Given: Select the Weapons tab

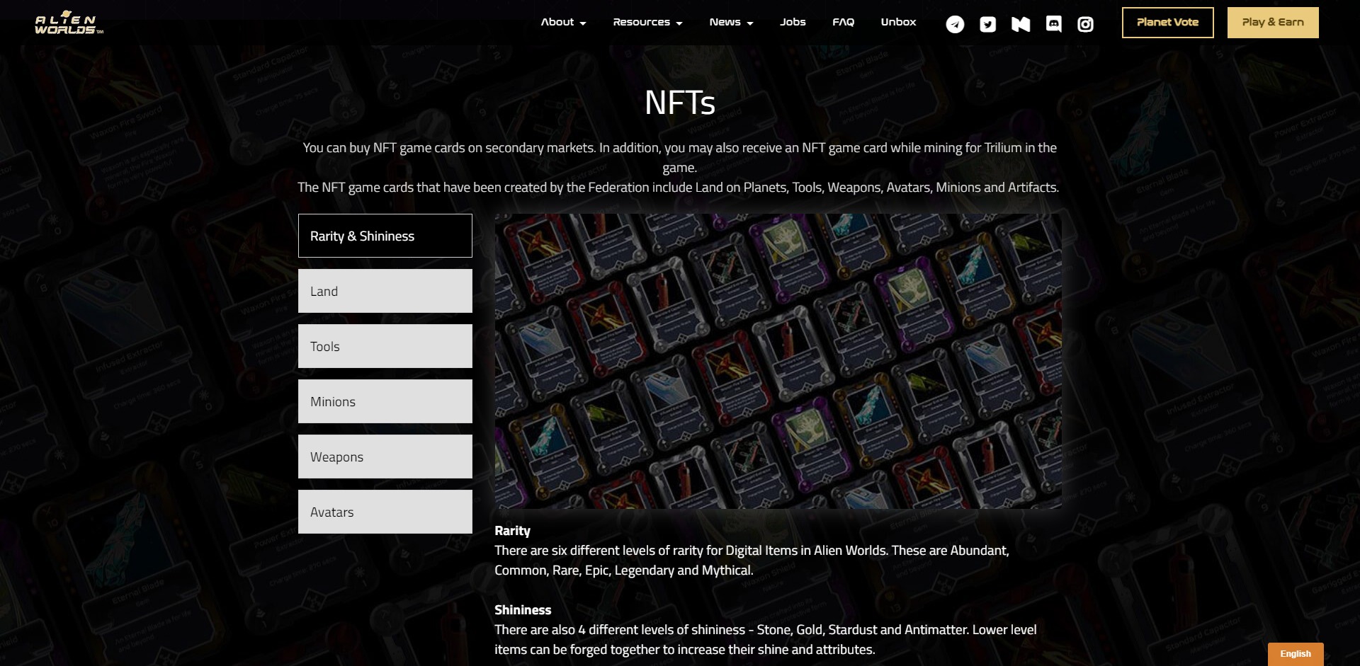Looking at the screenshot, I should 385,457.
